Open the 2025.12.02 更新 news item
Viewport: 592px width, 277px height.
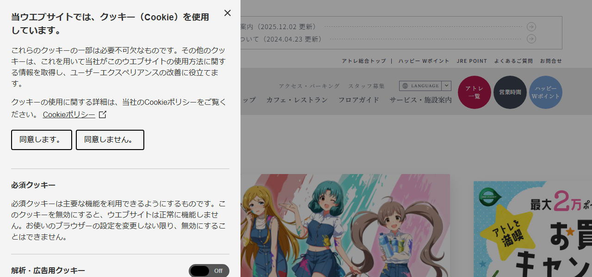(388, 27)
